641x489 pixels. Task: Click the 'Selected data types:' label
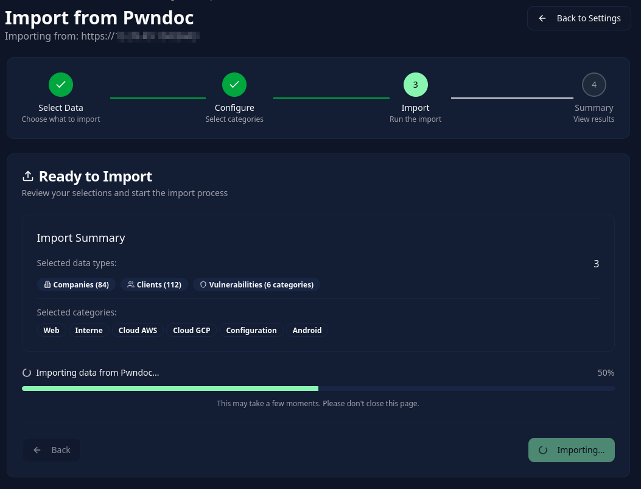pyautogui.click(x=77, y=263)
